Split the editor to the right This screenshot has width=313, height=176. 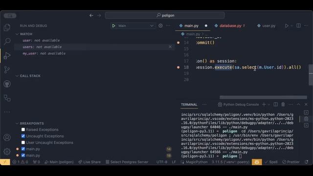(299, 25)
